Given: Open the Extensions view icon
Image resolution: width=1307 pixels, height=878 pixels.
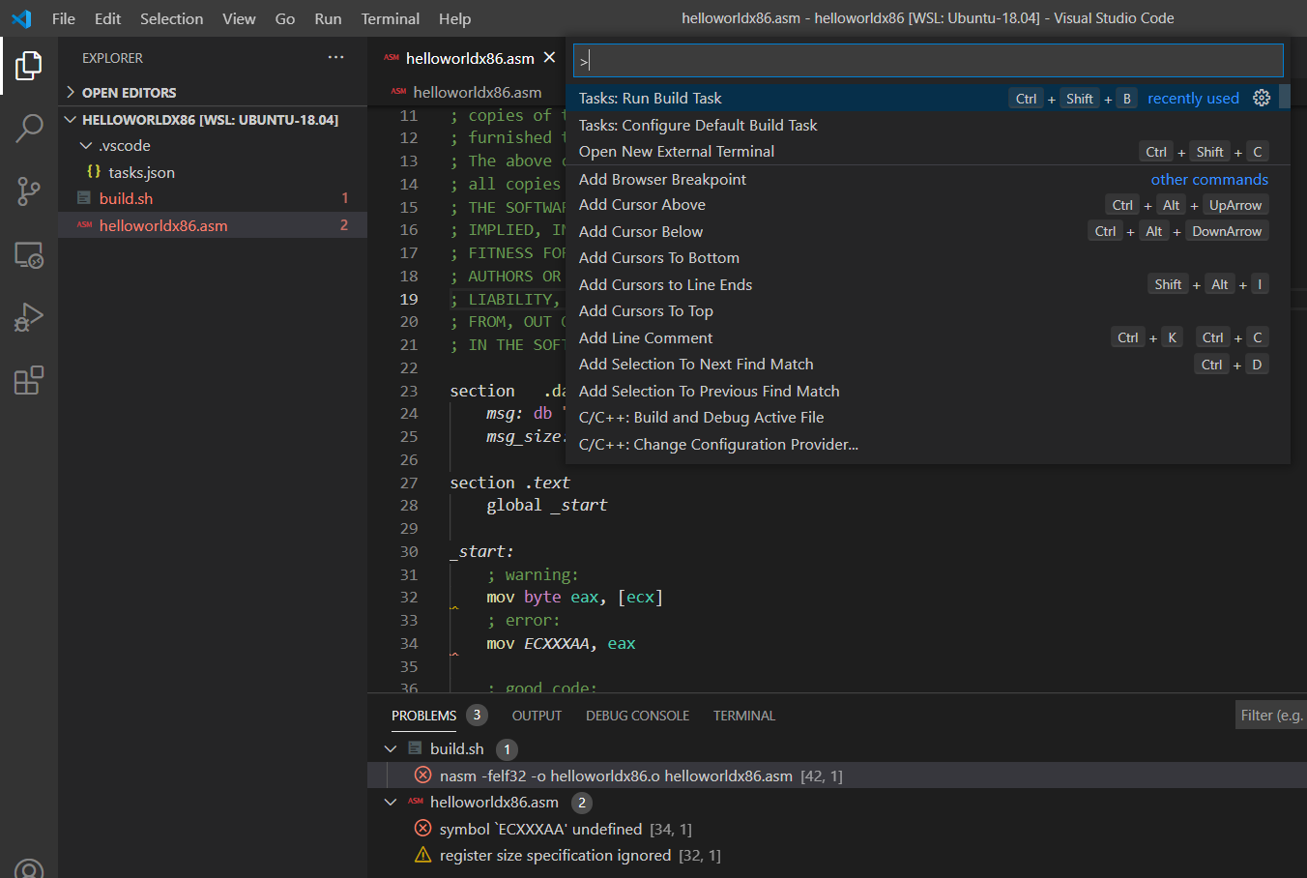Looking at the screenshot, I should tap(29, 380).
